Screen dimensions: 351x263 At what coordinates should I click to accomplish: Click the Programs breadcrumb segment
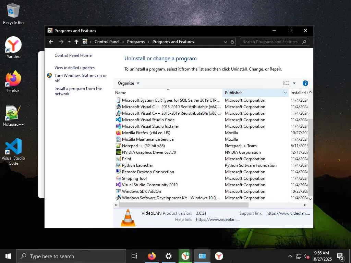[136, 42]
